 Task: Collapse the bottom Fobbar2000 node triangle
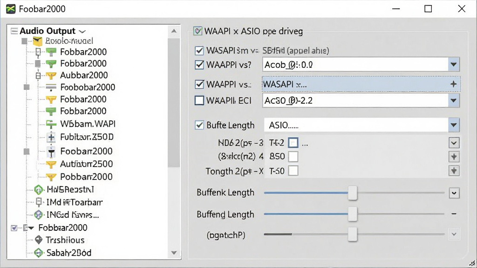(x=31, y=228)
